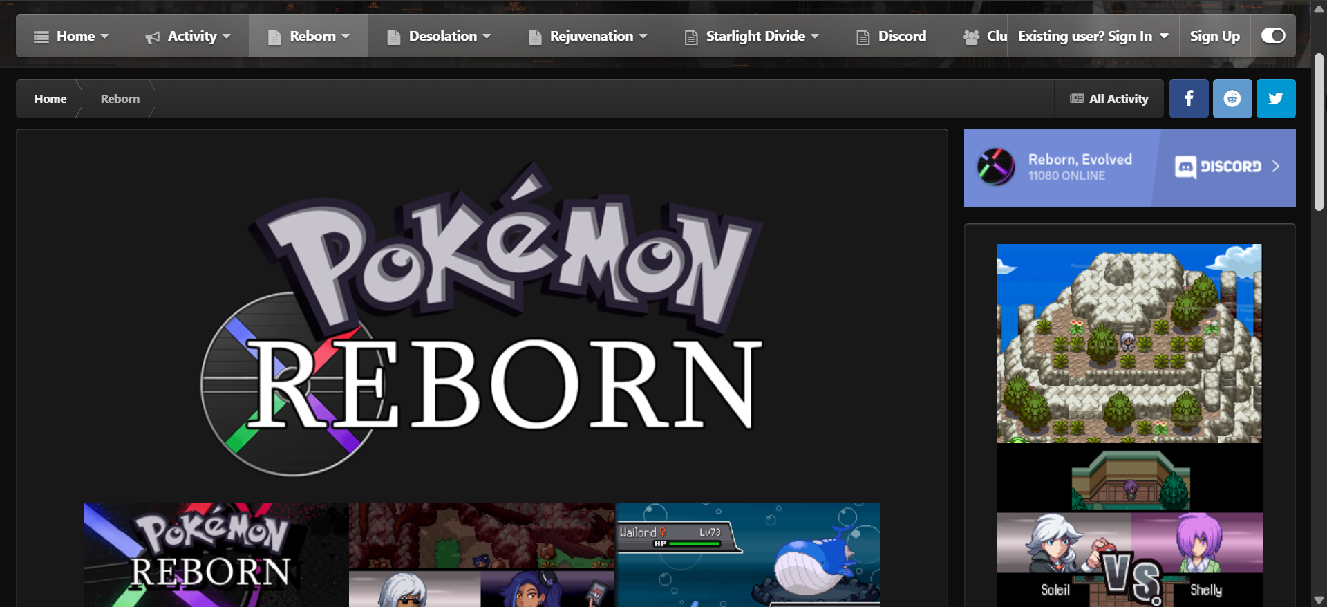Click the Wailord battle screenshot thumbnail
1327x607 pixels.
(x=747, y=554)
